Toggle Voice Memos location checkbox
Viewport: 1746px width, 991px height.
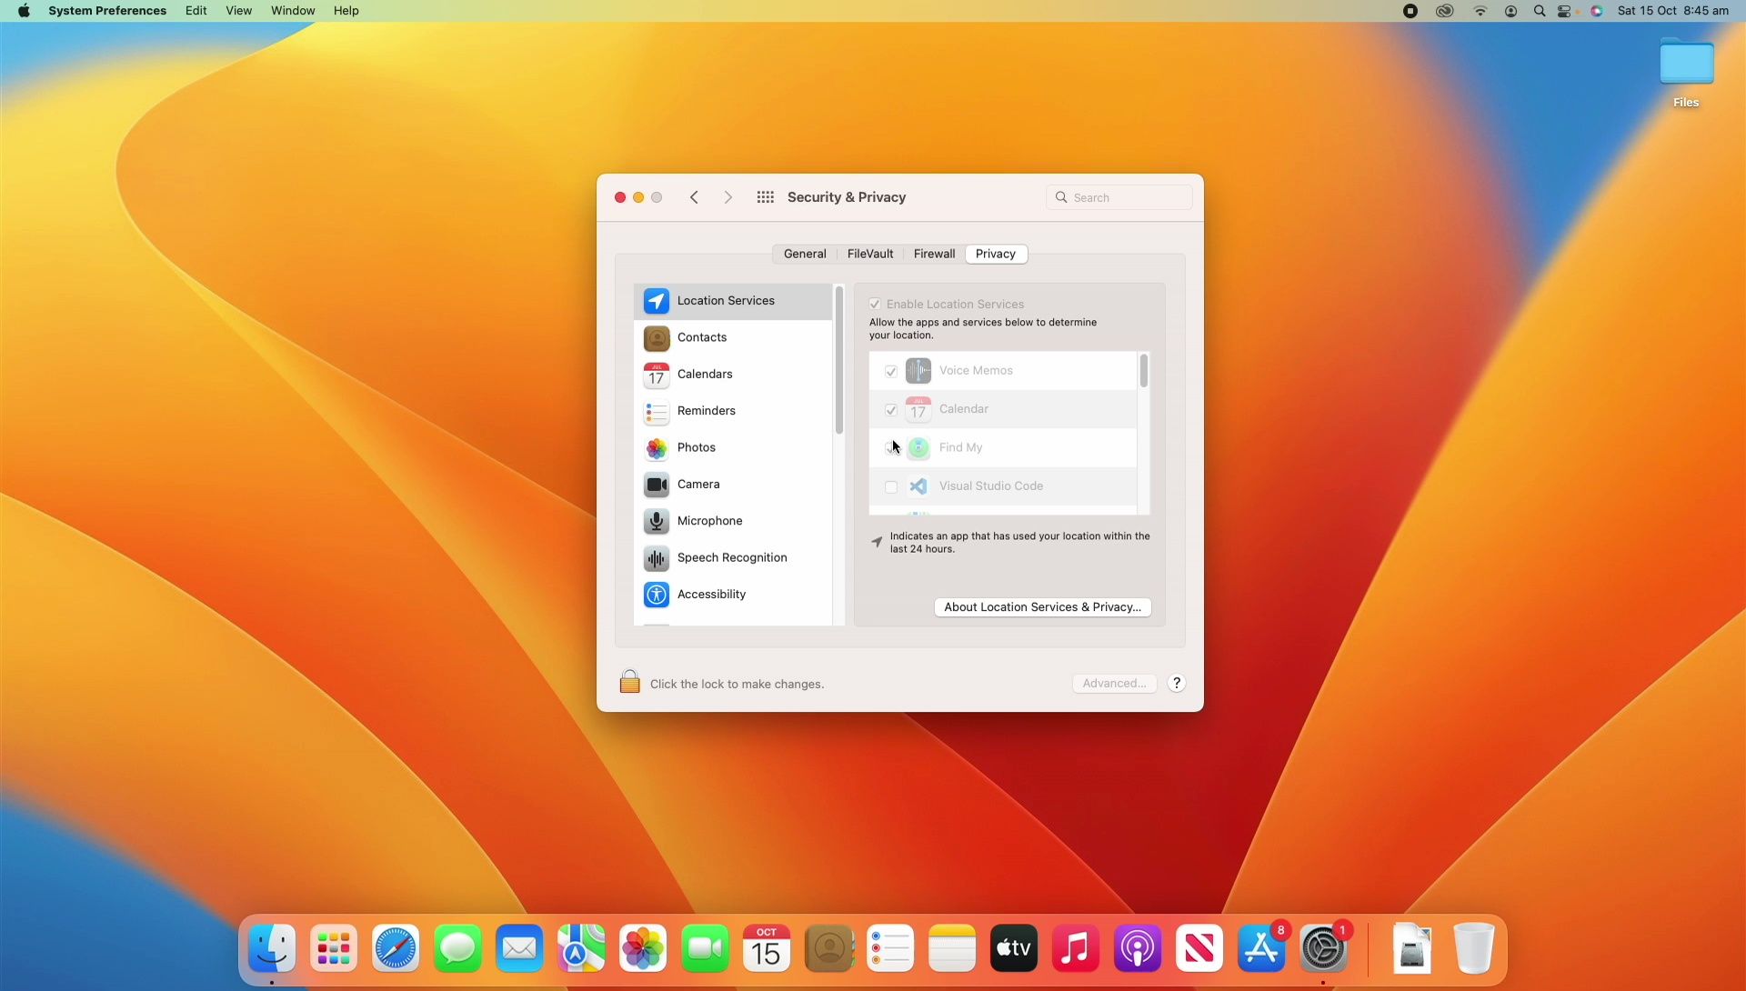(x=891, y=371)
